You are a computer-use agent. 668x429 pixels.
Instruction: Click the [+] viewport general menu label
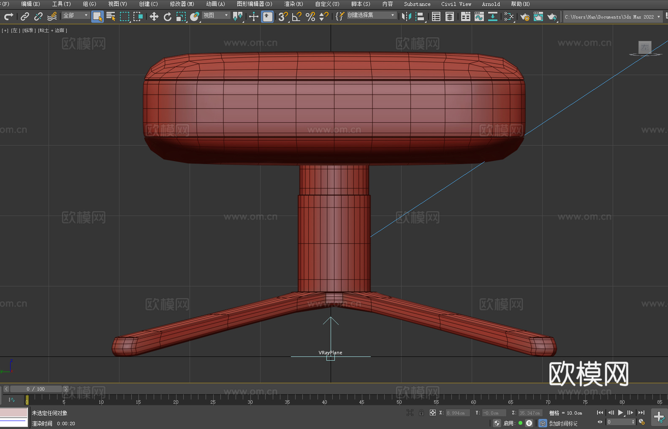tap(5, 30)
